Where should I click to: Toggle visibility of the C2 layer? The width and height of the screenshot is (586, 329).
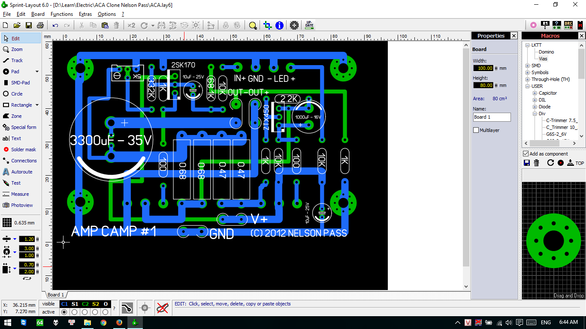point(85,304)
